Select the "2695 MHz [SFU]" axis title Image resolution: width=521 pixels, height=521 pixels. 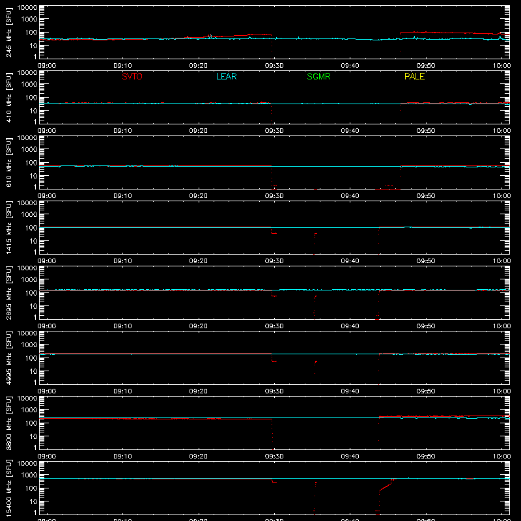[x=9, y=293]
